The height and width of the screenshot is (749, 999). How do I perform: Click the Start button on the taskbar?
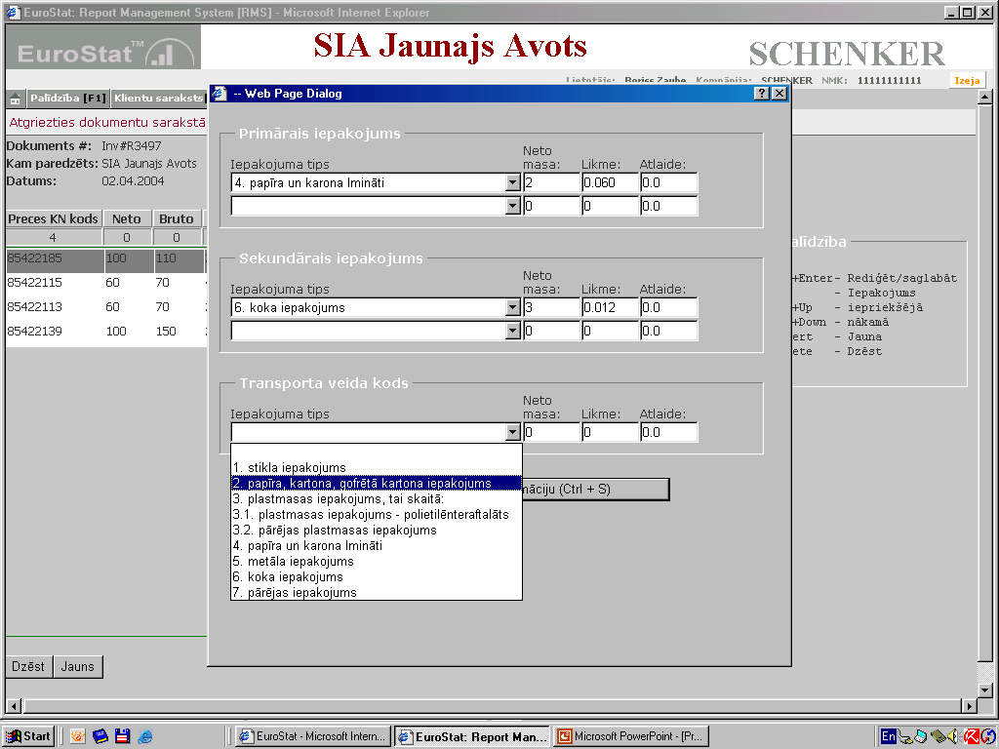pos(28,736)
